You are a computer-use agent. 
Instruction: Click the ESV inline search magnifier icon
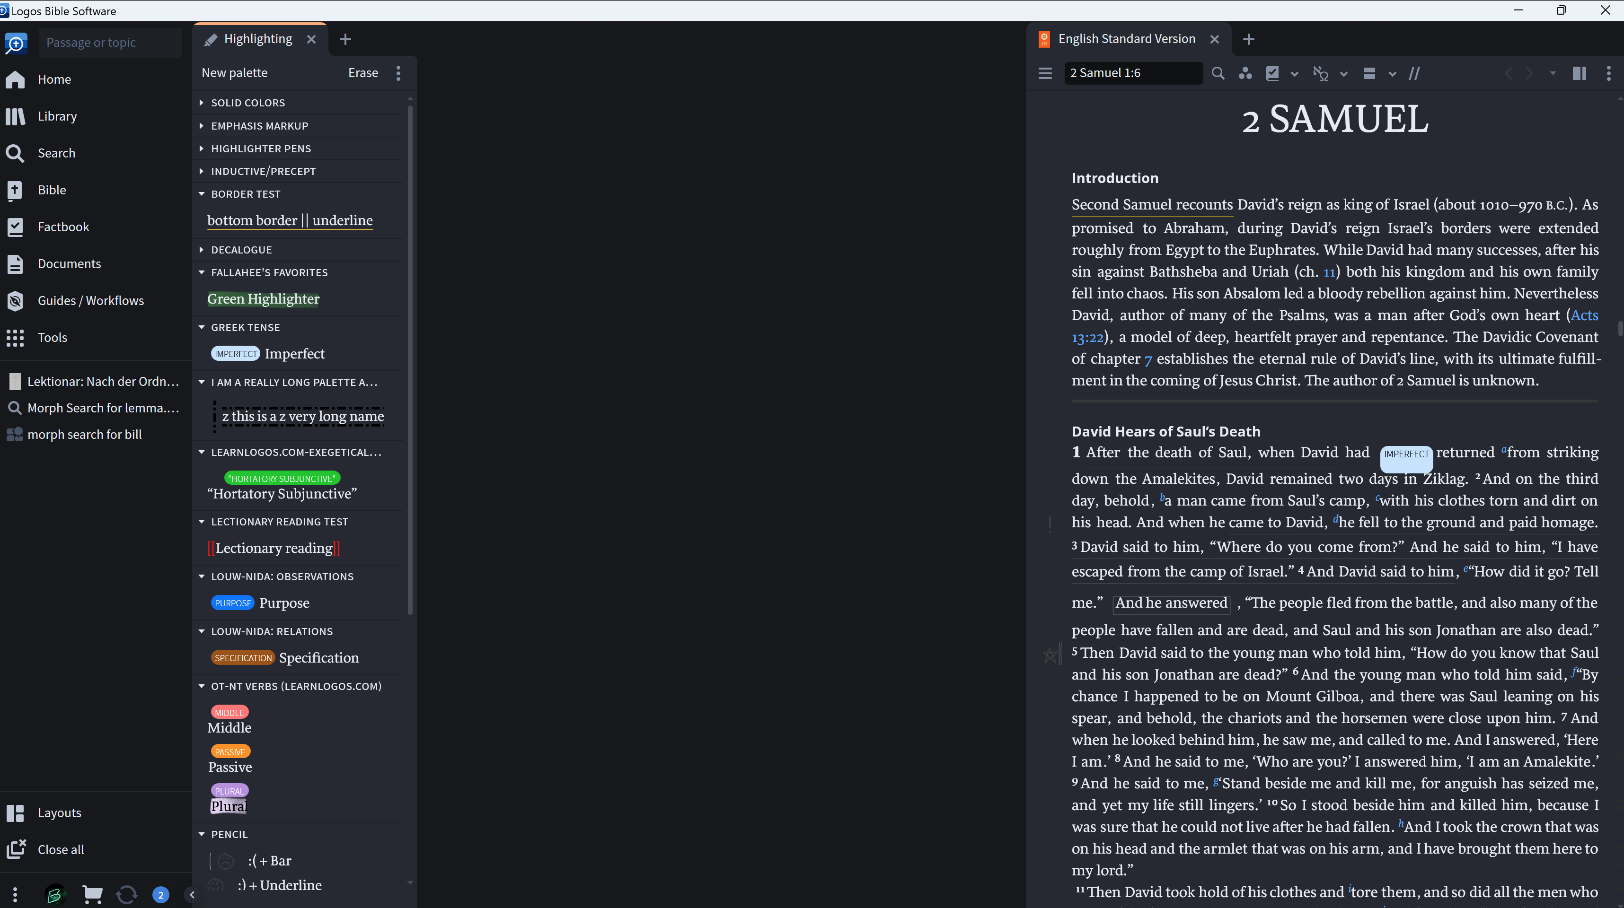(x=1218, y=73)
